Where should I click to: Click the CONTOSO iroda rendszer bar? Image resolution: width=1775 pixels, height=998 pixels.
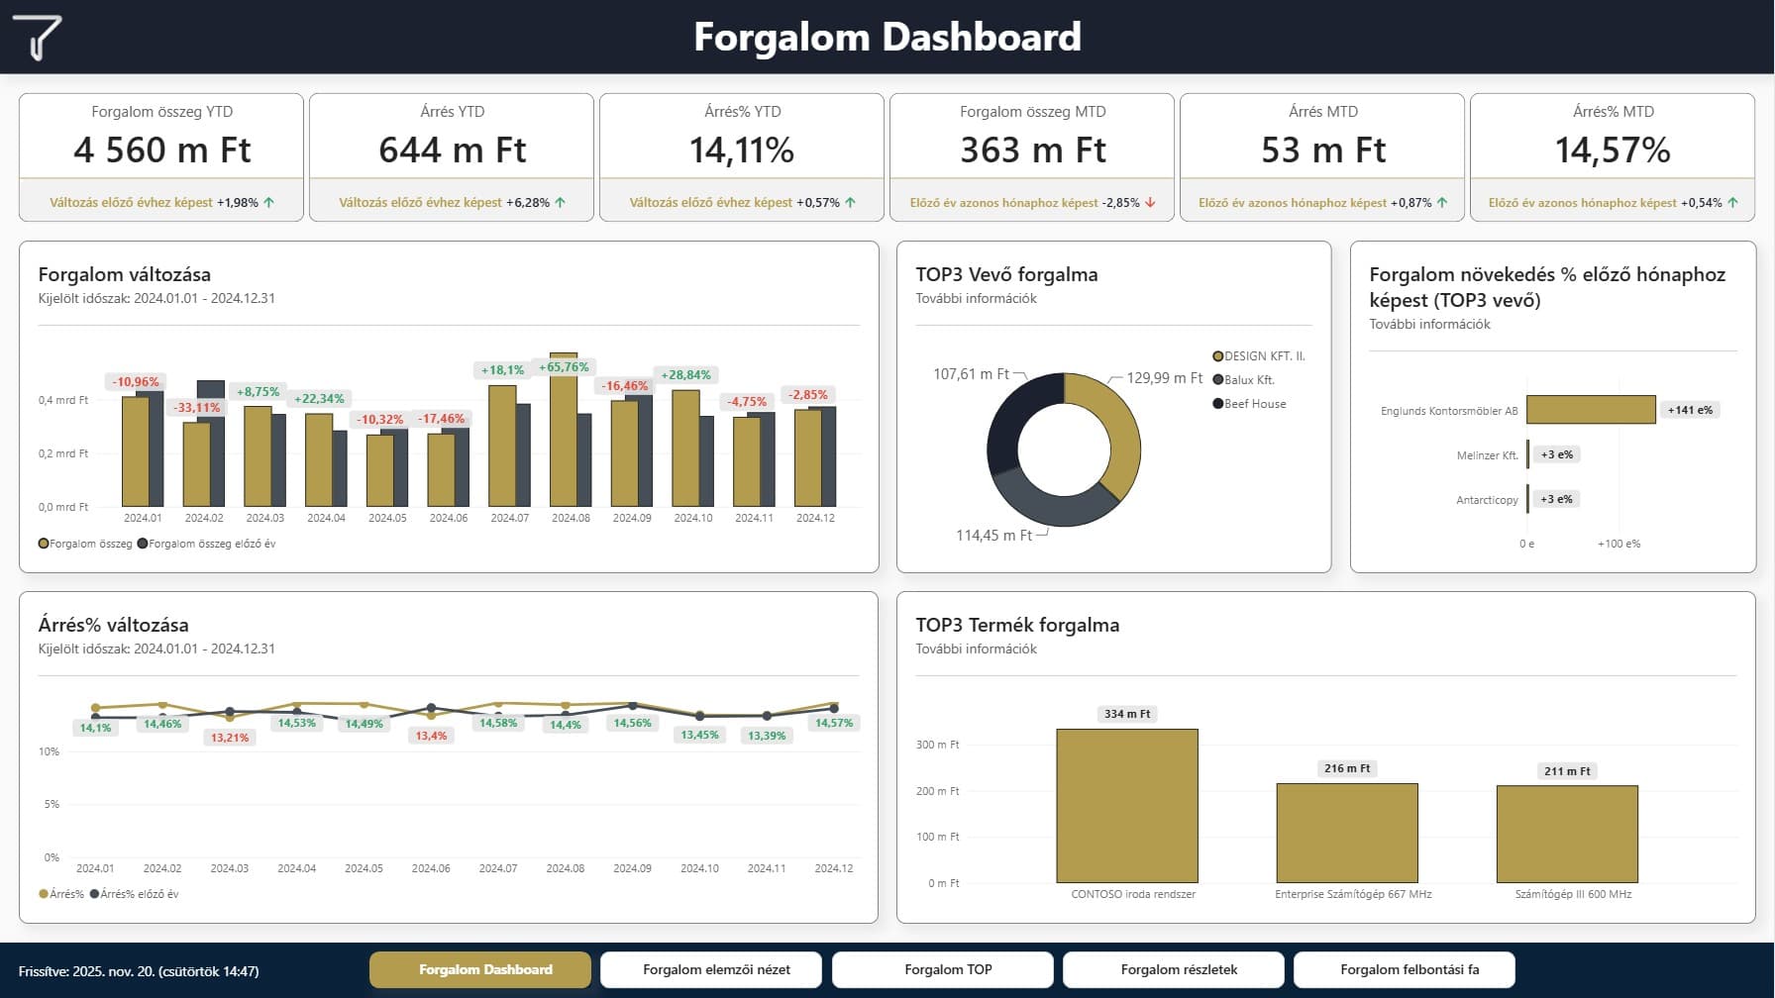[x=1127, y=806]
